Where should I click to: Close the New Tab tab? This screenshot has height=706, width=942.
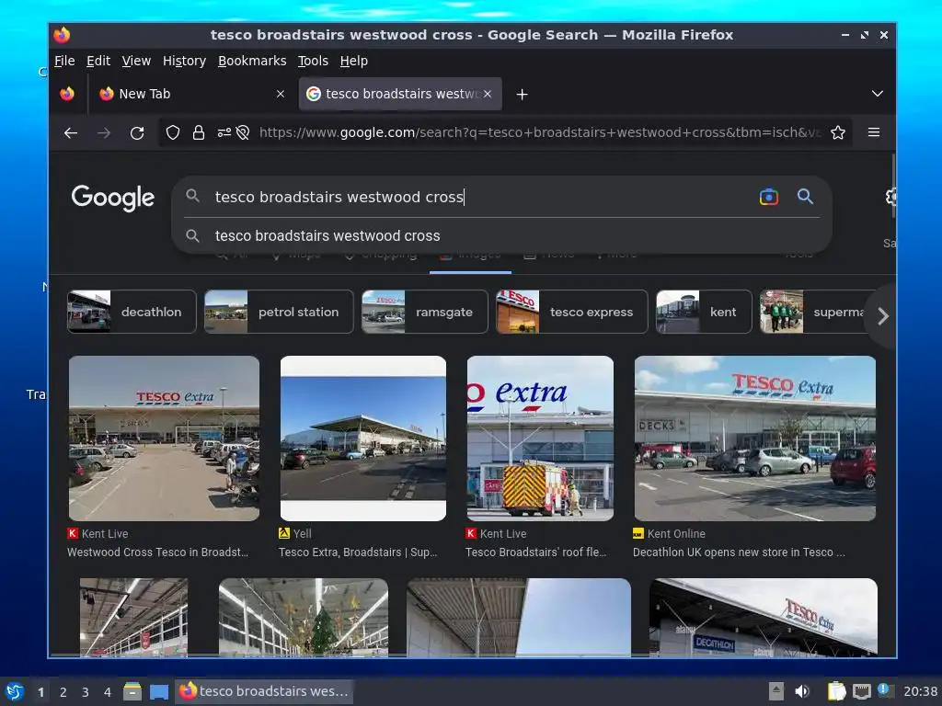[x=281, y=94]
